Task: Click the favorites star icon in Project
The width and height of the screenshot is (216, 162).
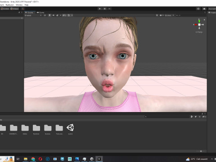Action: click(x=200, y=117)
